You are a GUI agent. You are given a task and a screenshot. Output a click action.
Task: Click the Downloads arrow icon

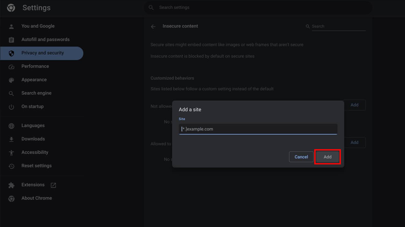tap(11, 139)
